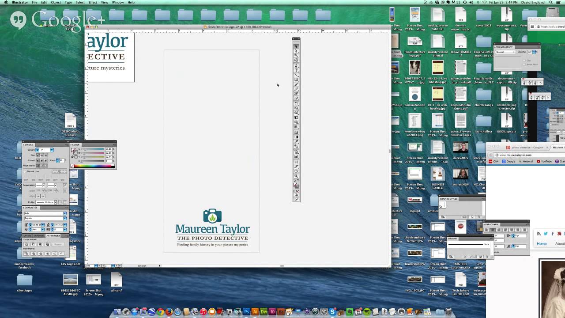Set stroke cap to Projecting Cap
The width and height of the screenshot is (565, 318).
tap(45, 155)
